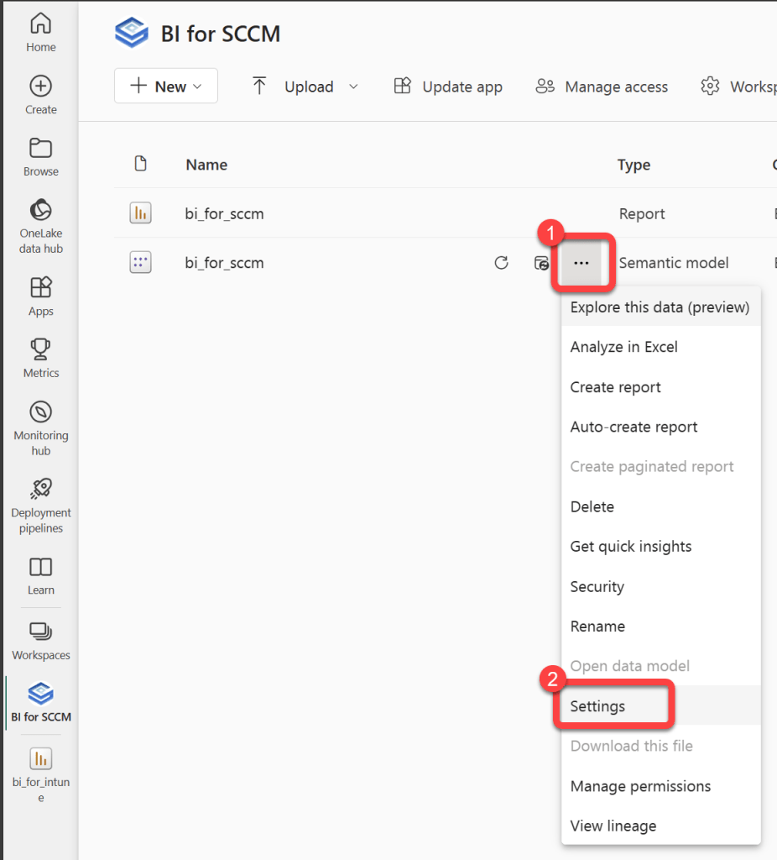Open the Monitoring hub

(40, 412)
